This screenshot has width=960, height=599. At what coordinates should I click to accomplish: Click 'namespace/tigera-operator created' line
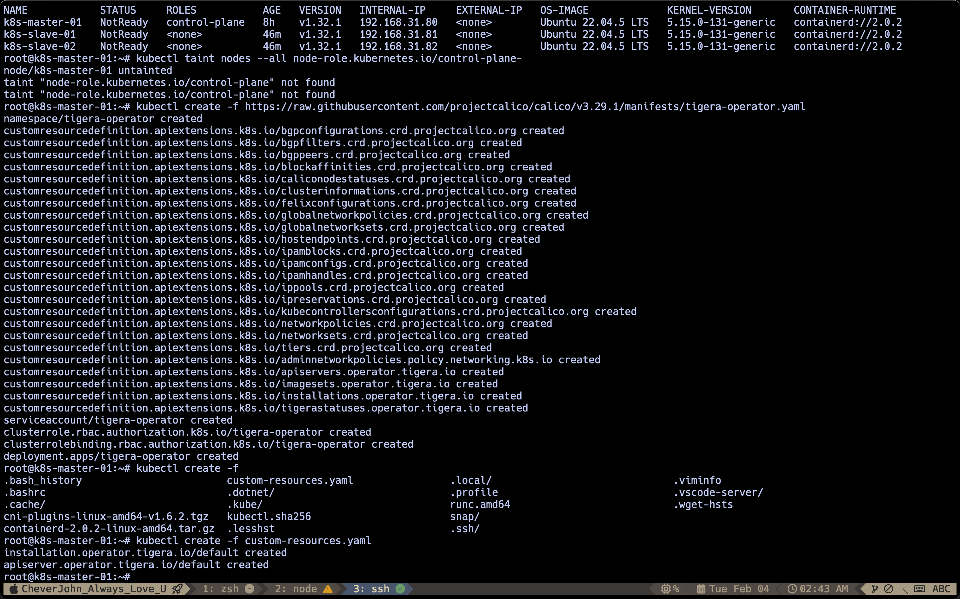tap(103, 119)
